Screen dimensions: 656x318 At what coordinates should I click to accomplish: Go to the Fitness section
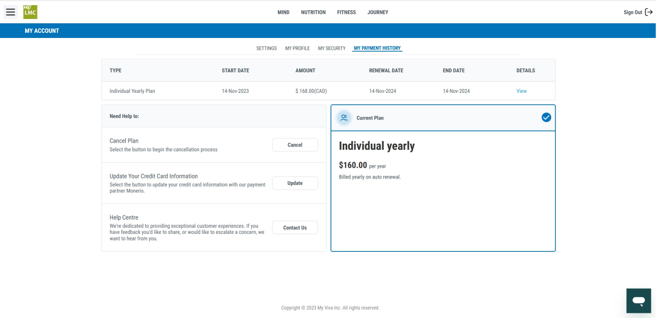point(346,12)
